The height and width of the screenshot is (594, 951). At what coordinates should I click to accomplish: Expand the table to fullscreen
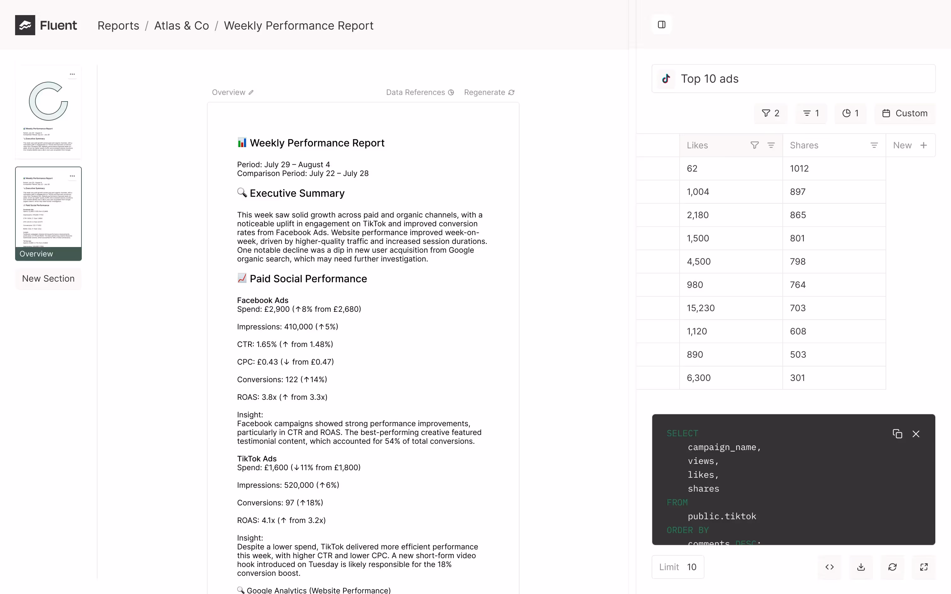(x=924, y=567)
